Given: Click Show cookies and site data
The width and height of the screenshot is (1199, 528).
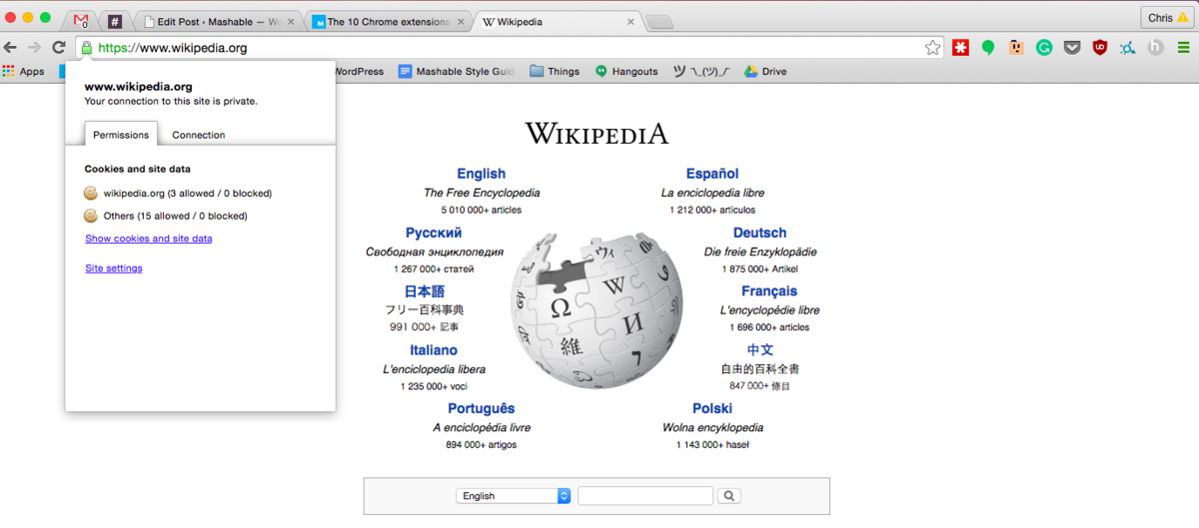Looking at the screenshot, I should point(148,239).
